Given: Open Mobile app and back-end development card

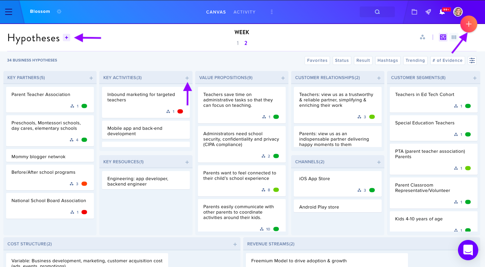Looking at the screenshot, I should [x=146, y=130].
